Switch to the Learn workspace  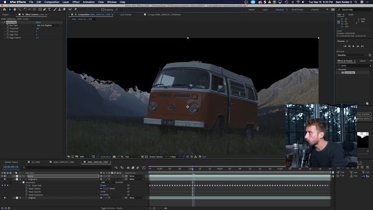pyautogui.click(x=265, y=10)
